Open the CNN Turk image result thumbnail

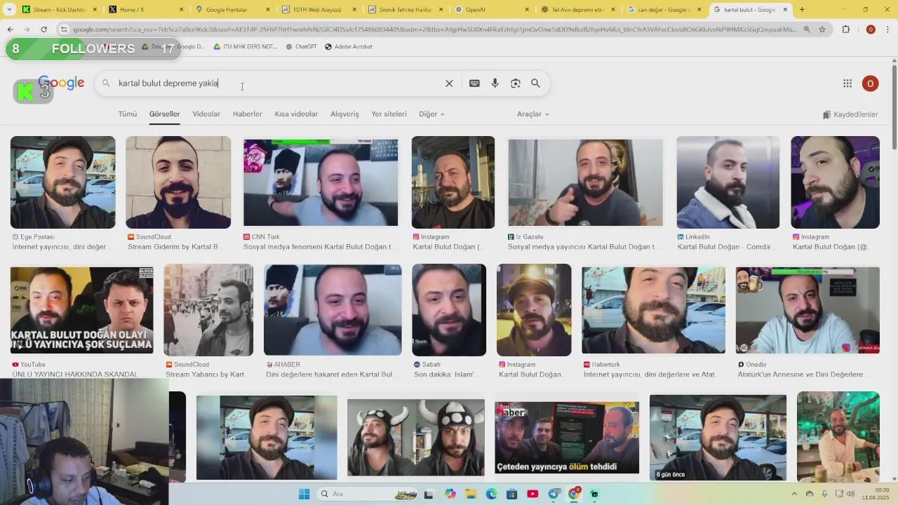(321, 182)
